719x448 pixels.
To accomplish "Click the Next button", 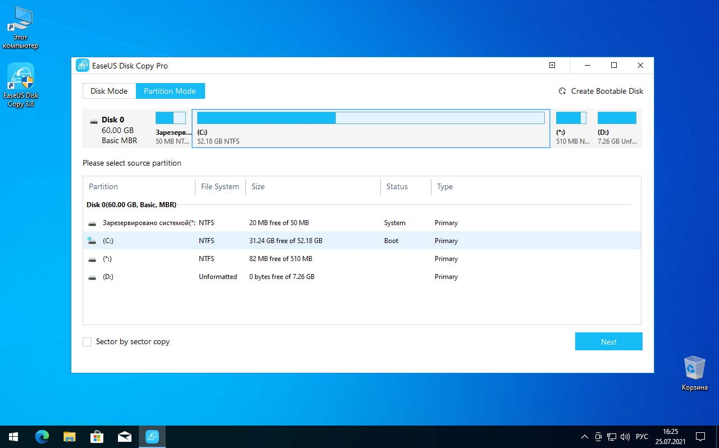I will tap(608, 341).
